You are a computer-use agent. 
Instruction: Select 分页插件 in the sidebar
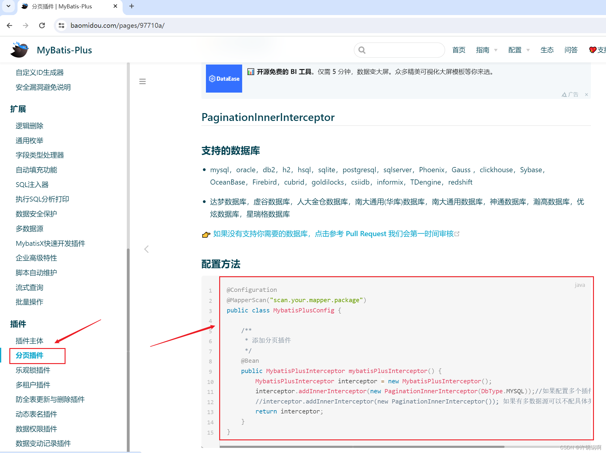[29, 356]
